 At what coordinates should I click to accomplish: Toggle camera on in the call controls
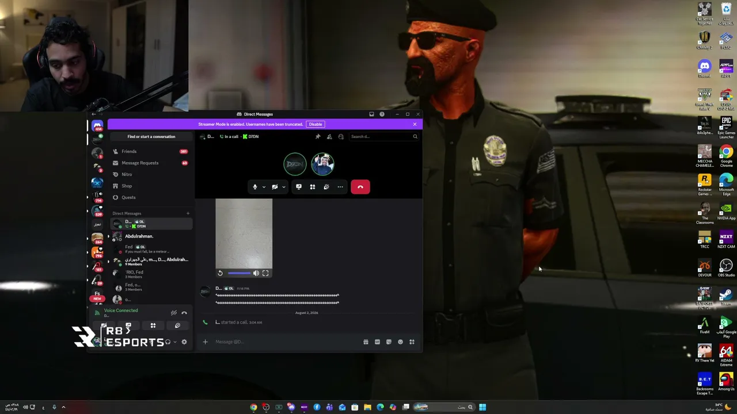click(275, 187)
